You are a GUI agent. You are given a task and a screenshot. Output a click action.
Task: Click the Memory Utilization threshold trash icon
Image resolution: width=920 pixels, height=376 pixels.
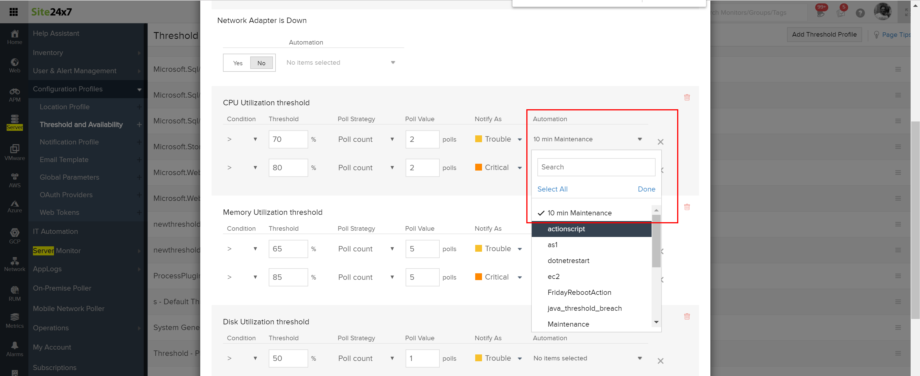click(687, 207)
